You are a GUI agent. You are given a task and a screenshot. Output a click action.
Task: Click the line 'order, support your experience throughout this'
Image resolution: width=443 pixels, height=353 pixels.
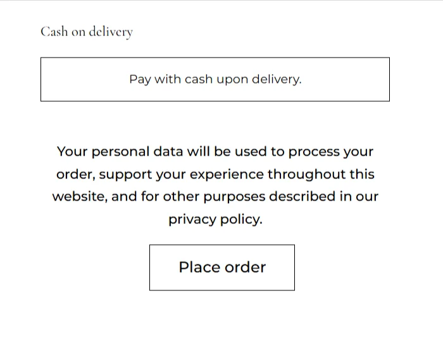(x=215, y=175)
